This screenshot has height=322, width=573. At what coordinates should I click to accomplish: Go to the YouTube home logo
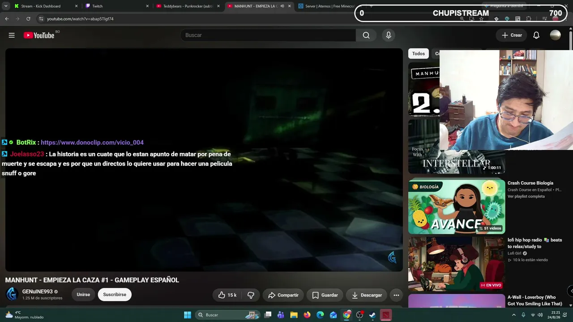click(x=39, y=35)
